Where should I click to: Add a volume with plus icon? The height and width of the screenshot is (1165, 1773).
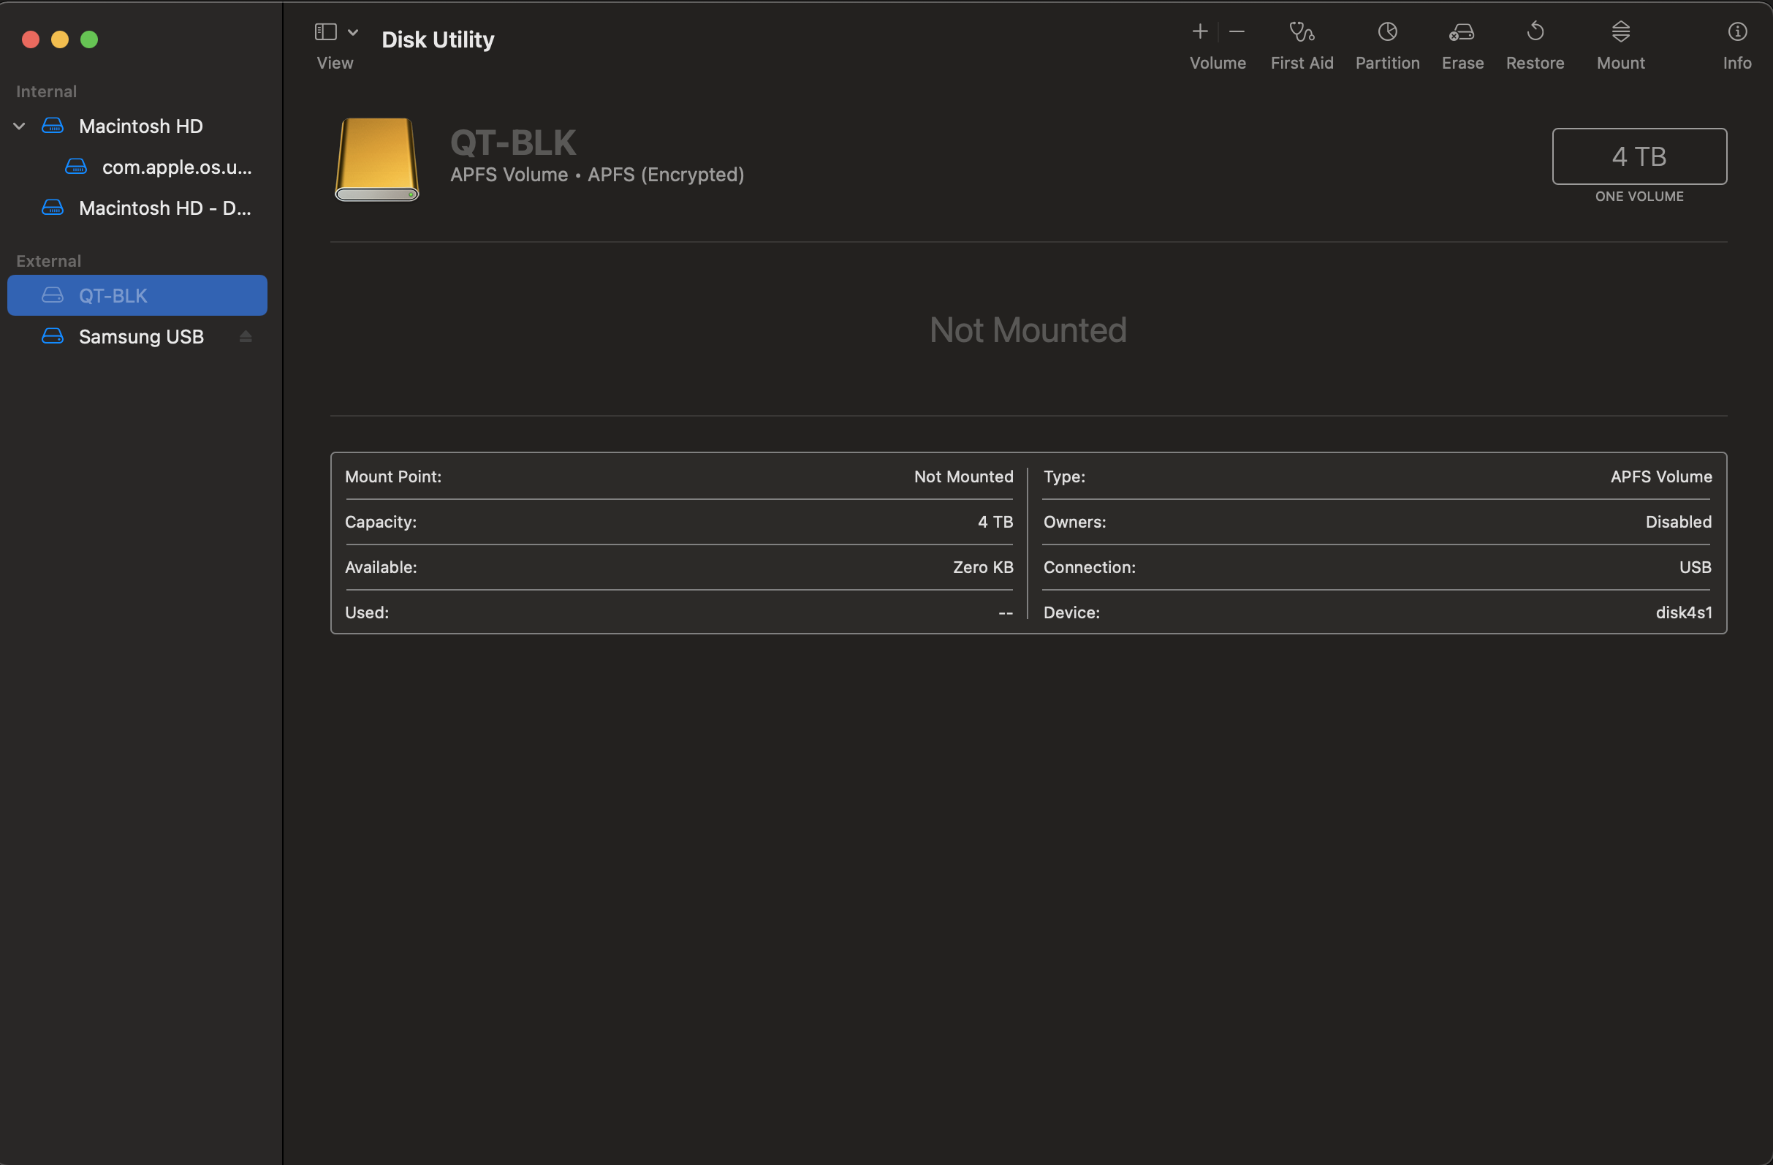[x=1199, y=32]
